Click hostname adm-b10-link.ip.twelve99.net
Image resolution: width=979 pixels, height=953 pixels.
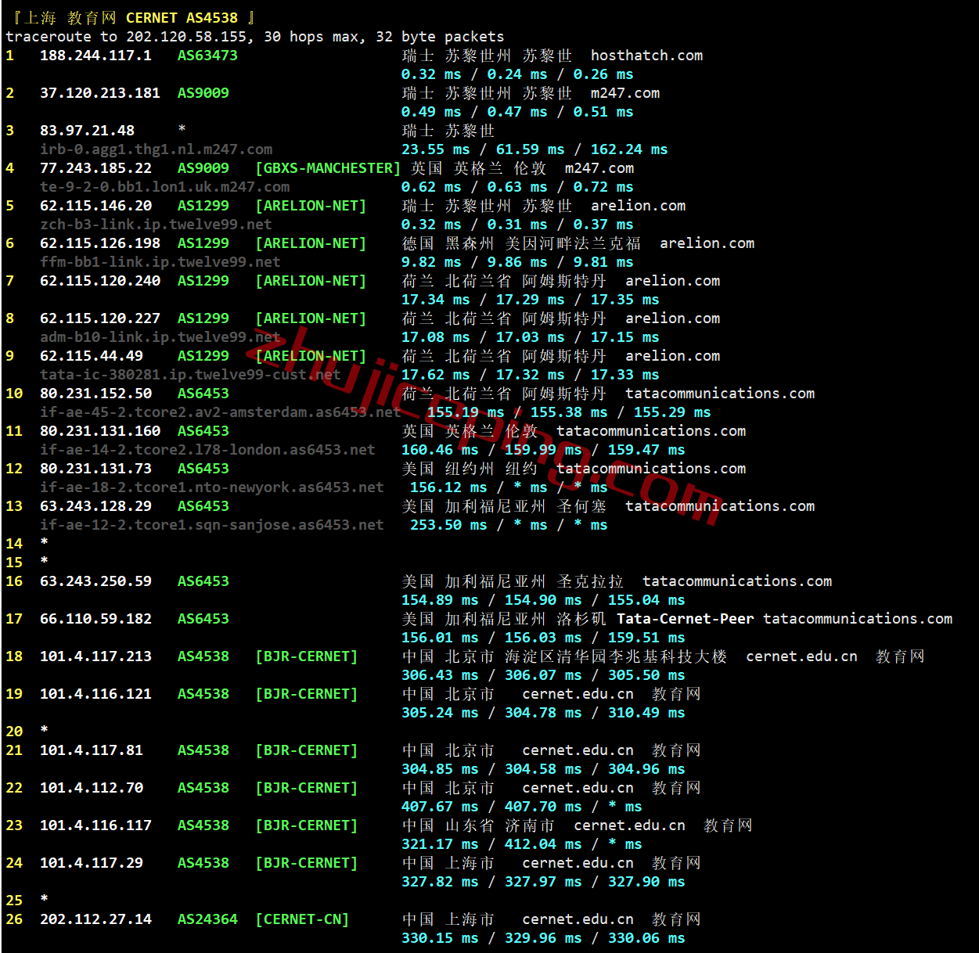[160, 337]
